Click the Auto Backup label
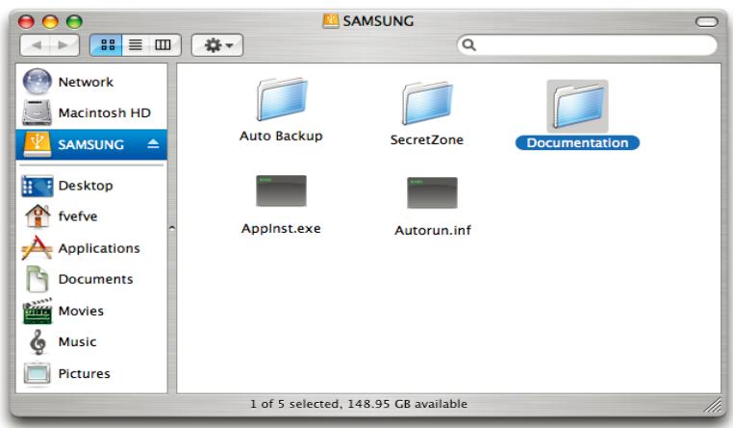The width and height of the screenshot is (733, 428). [x=281, y=136]
